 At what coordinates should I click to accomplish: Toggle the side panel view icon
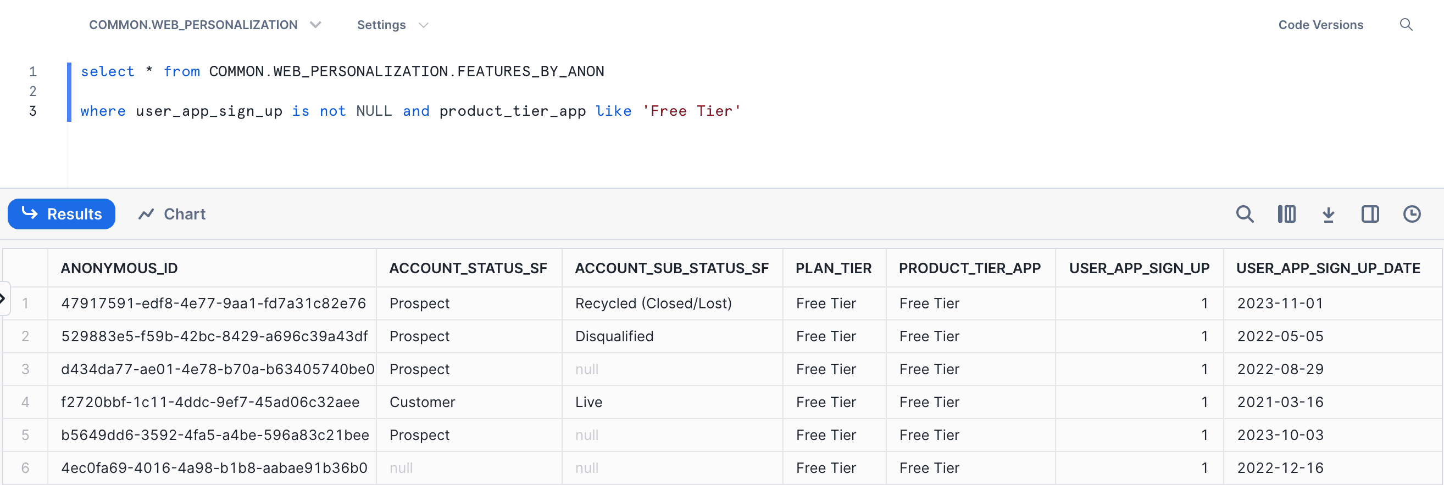pyautogui.click(x=1370, y=215)
